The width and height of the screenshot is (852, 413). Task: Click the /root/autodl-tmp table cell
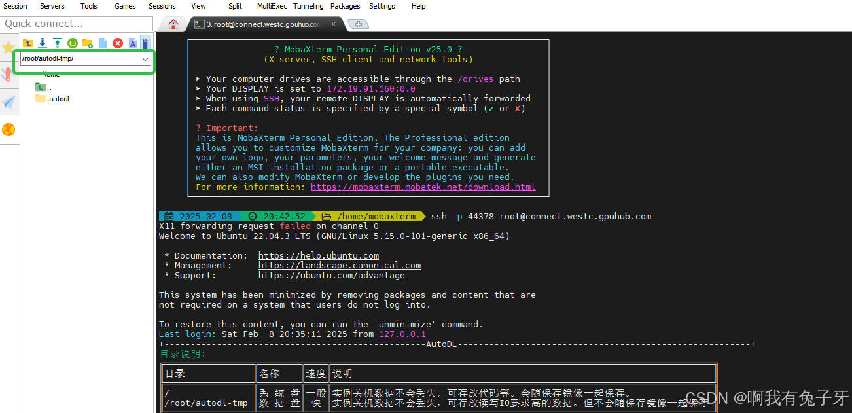(x=206, y=403)
